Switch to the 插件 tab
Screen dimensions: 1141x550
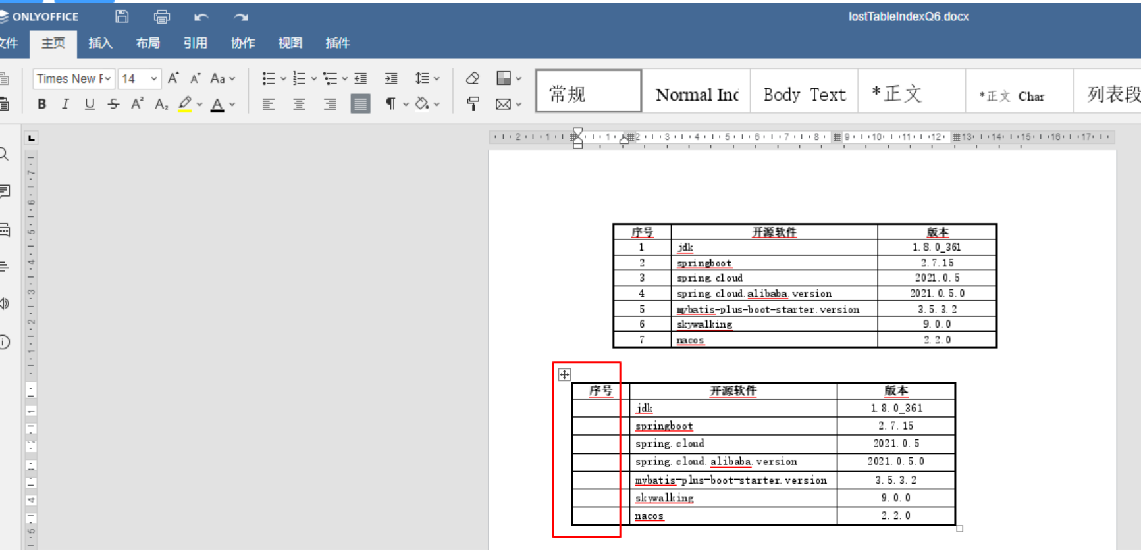(337, 43)
